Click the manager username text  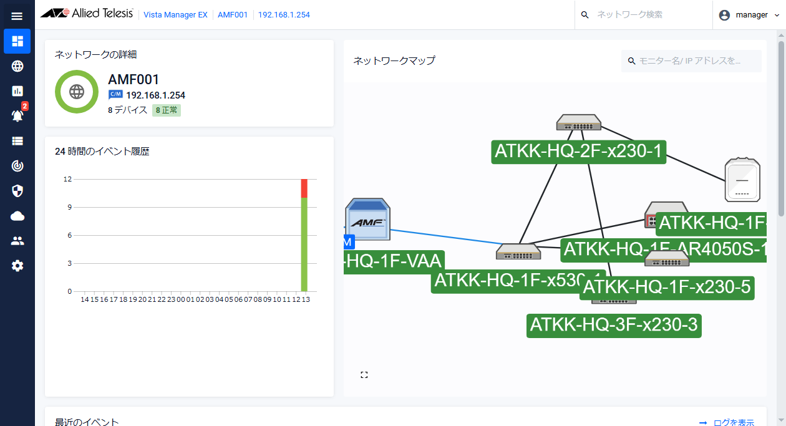[752, 15]
